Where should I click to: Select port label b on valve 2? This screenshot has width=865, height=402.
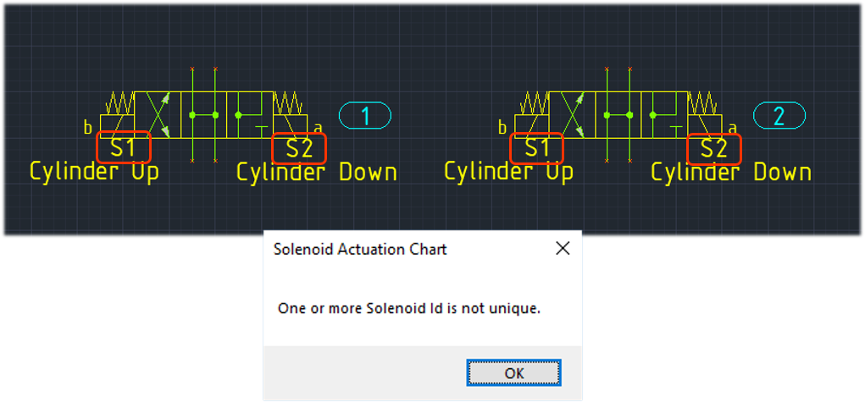[502, 128]
